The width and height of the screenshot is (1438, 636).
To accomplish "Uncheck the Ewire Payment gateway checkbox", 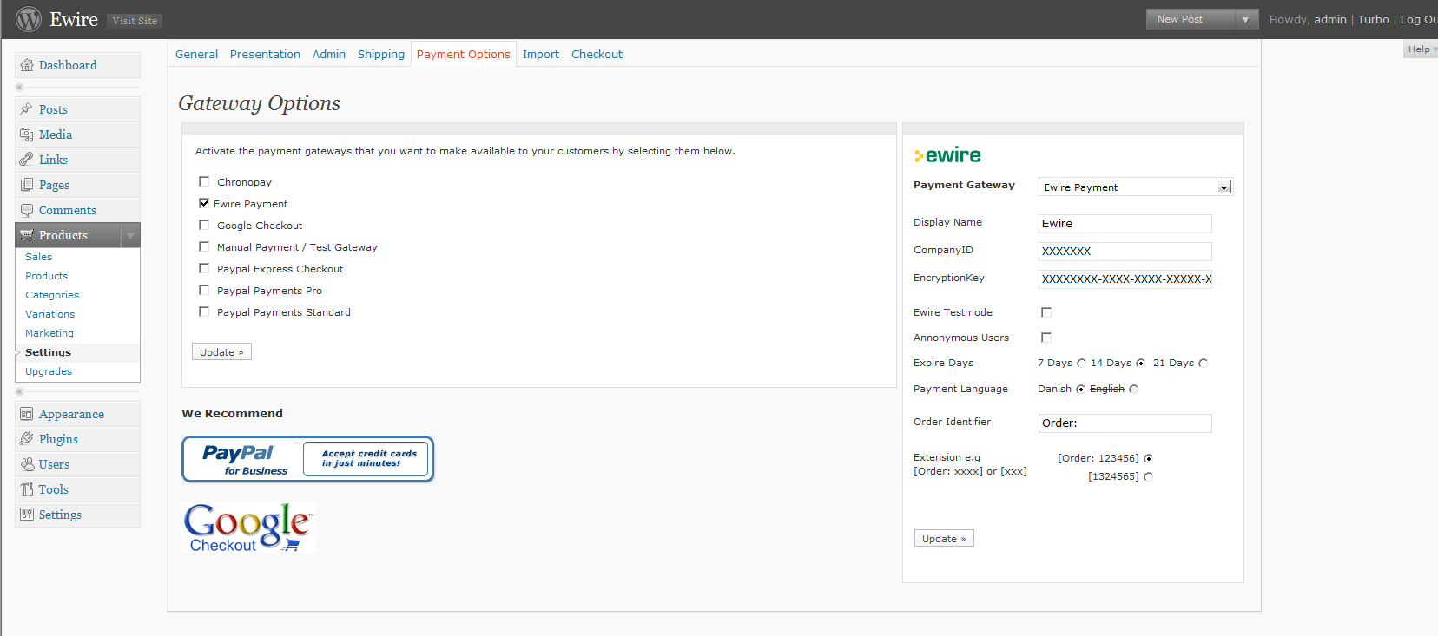I will click(204, 203).
